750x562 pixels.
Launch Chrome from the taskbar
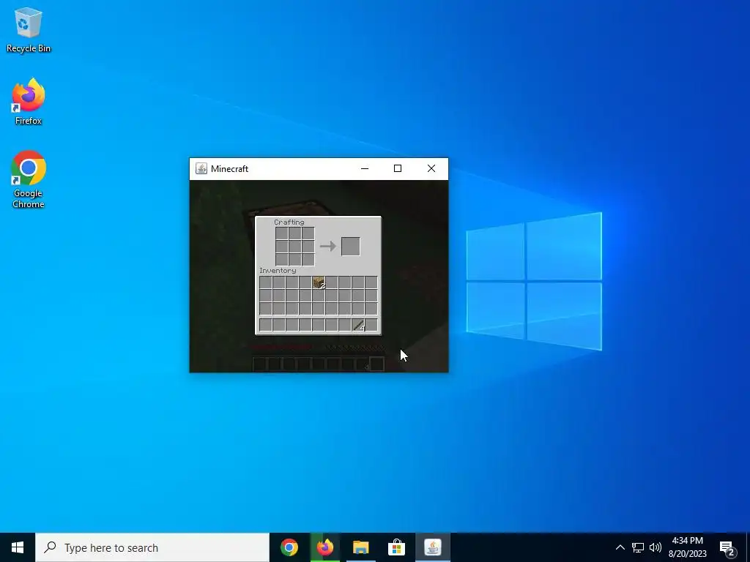[x=289, y=547]
